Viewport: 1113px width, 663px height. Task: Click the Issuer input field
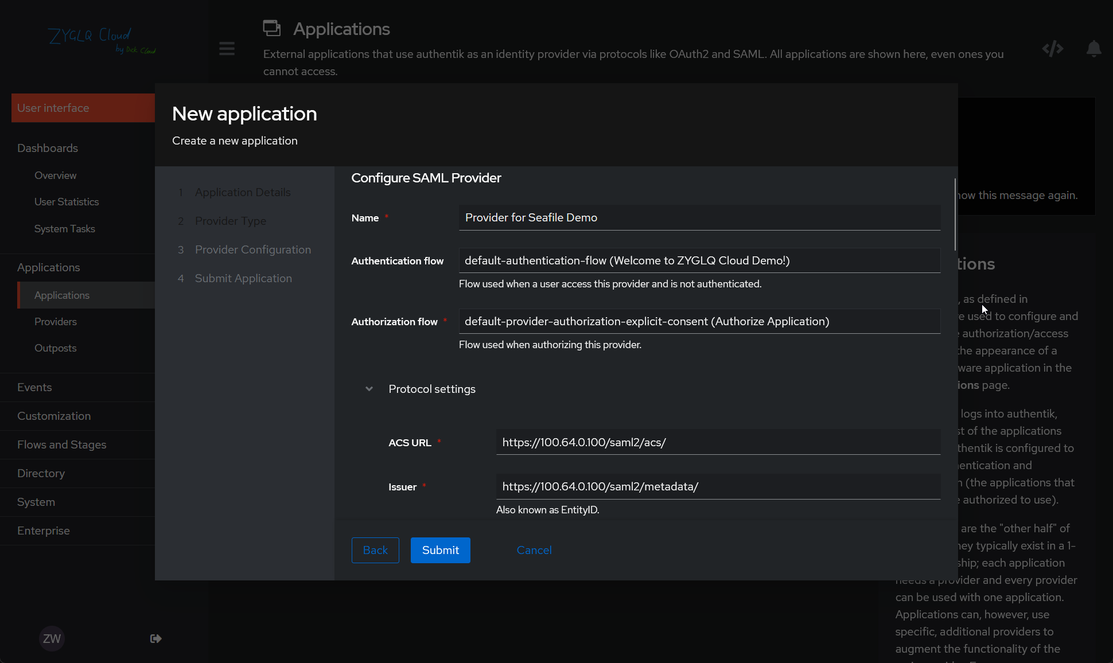pos(718,486)
